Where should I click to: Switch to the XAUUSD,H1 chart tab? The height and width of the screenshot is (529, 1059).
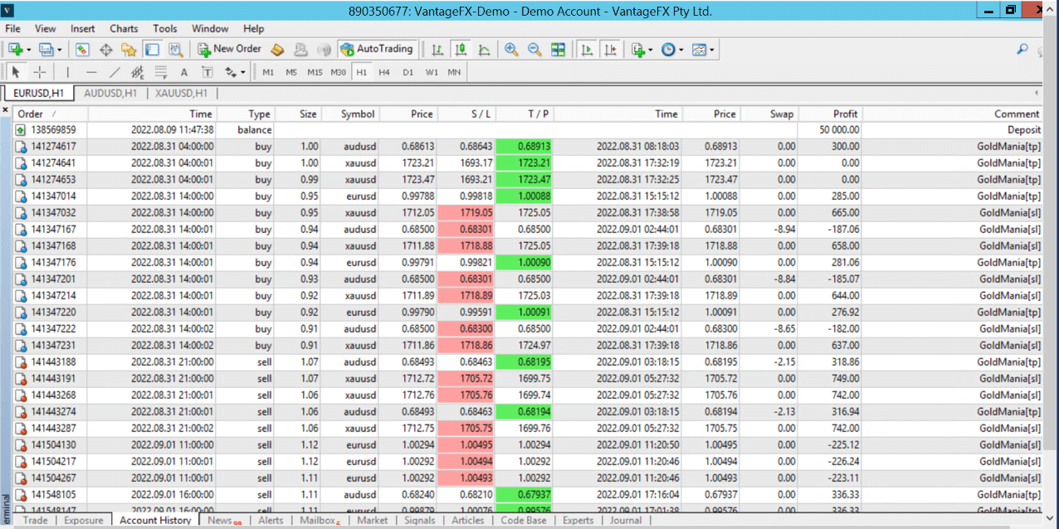[180, 93]
